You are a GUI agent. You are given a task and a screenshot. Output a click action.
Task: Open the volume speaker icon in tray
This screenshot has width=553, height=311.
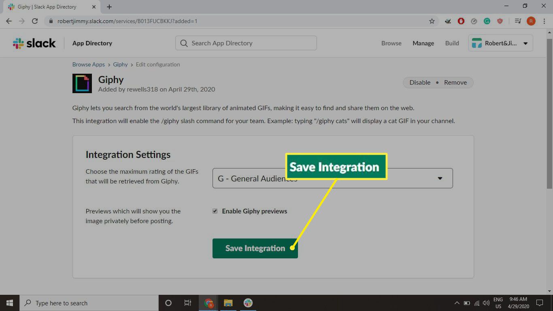[x=486, y=303]
